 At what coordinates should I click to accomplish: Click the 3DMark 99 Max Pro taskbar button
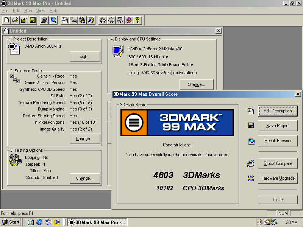tap(97, 222)
